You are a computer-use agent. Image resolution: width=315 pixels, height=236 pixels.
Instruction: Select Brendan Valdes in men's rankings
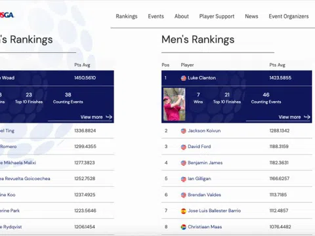(204, 195)
